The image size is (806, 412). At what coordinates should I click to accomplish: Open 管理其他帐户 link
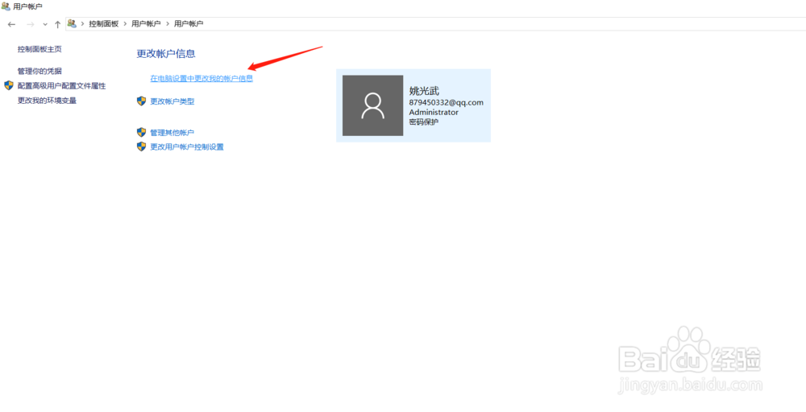coord(172,133)
